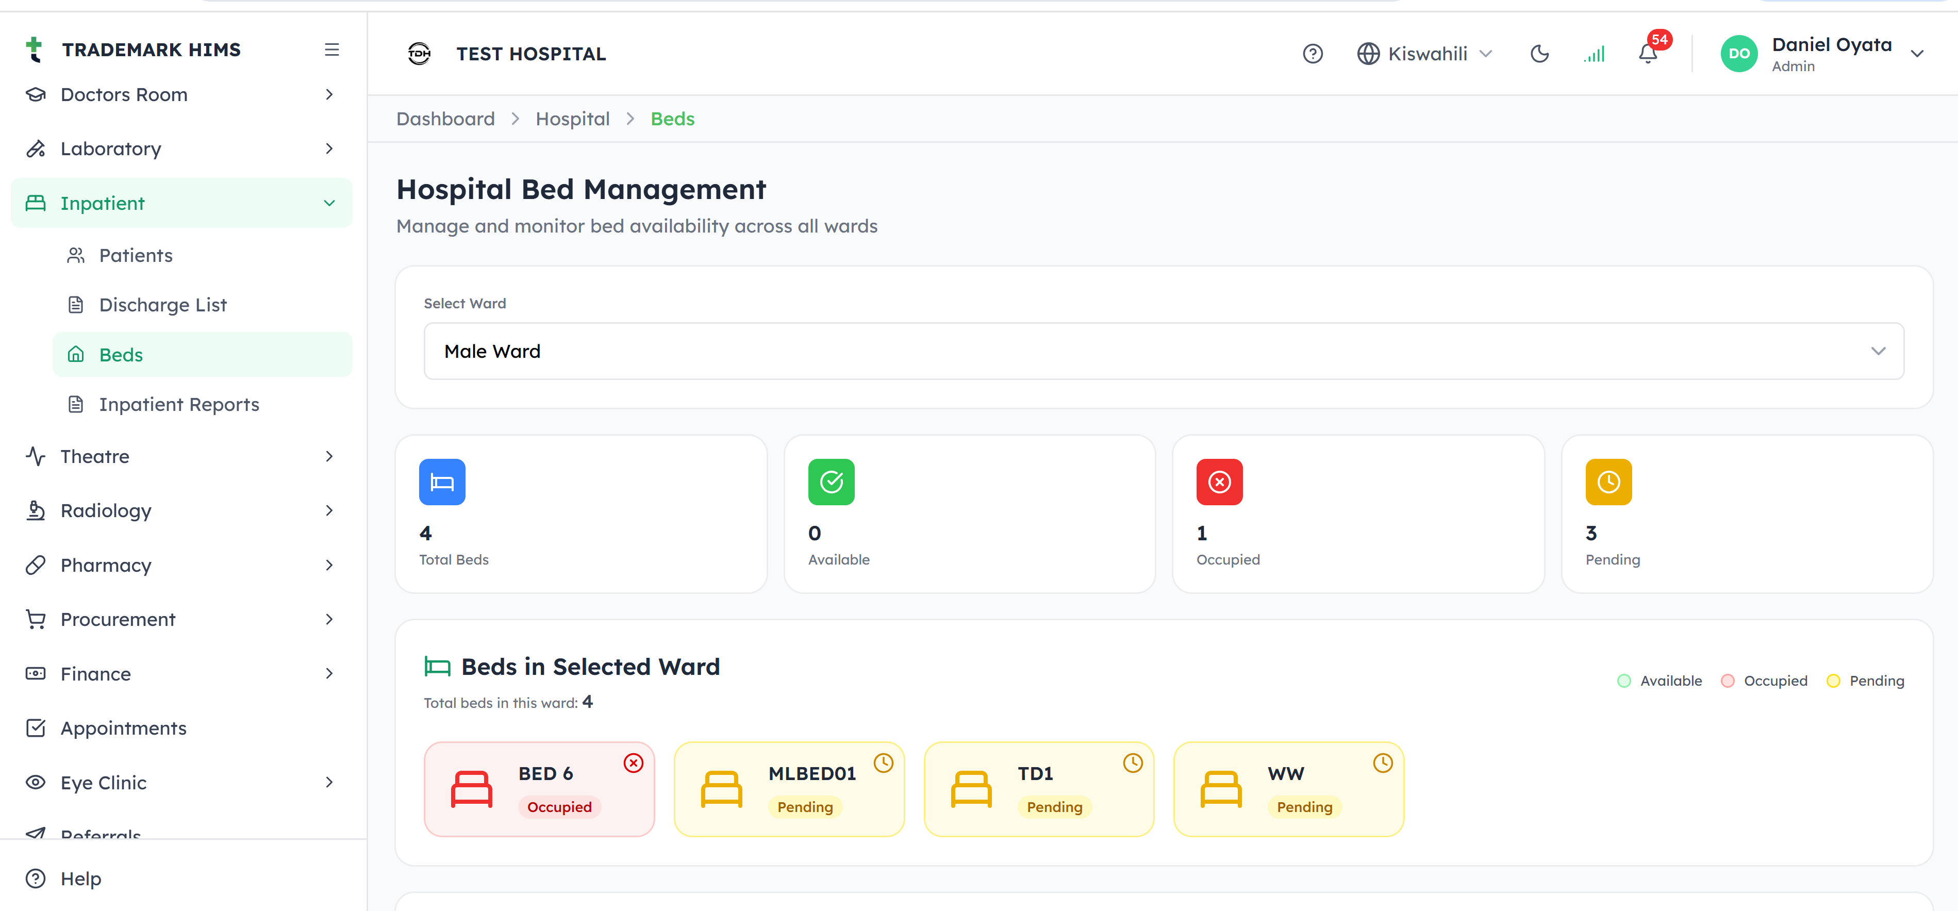The image size is (1958, 911).
Task: Click the green Available checkmark icon
Action: coord(832,482)
